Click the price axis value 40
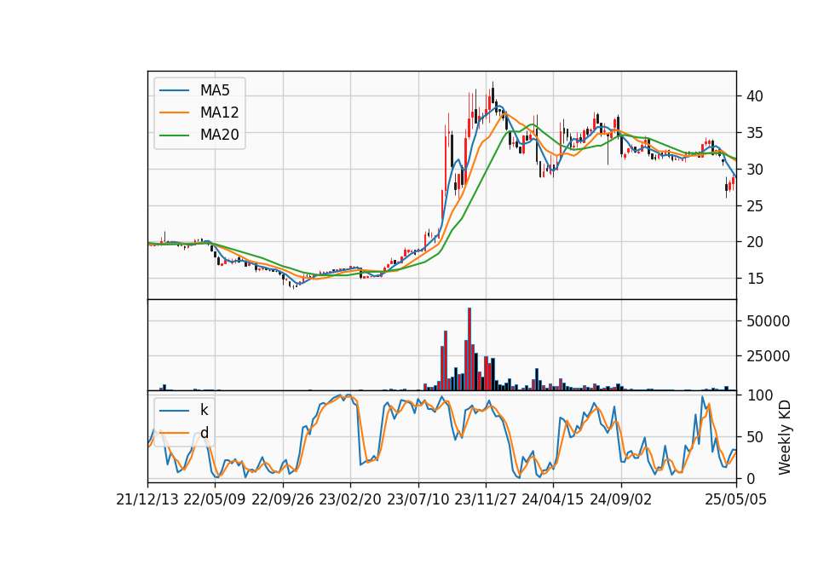Image resolution: width=818 pixels, height=588 pixels. [755, 96]
